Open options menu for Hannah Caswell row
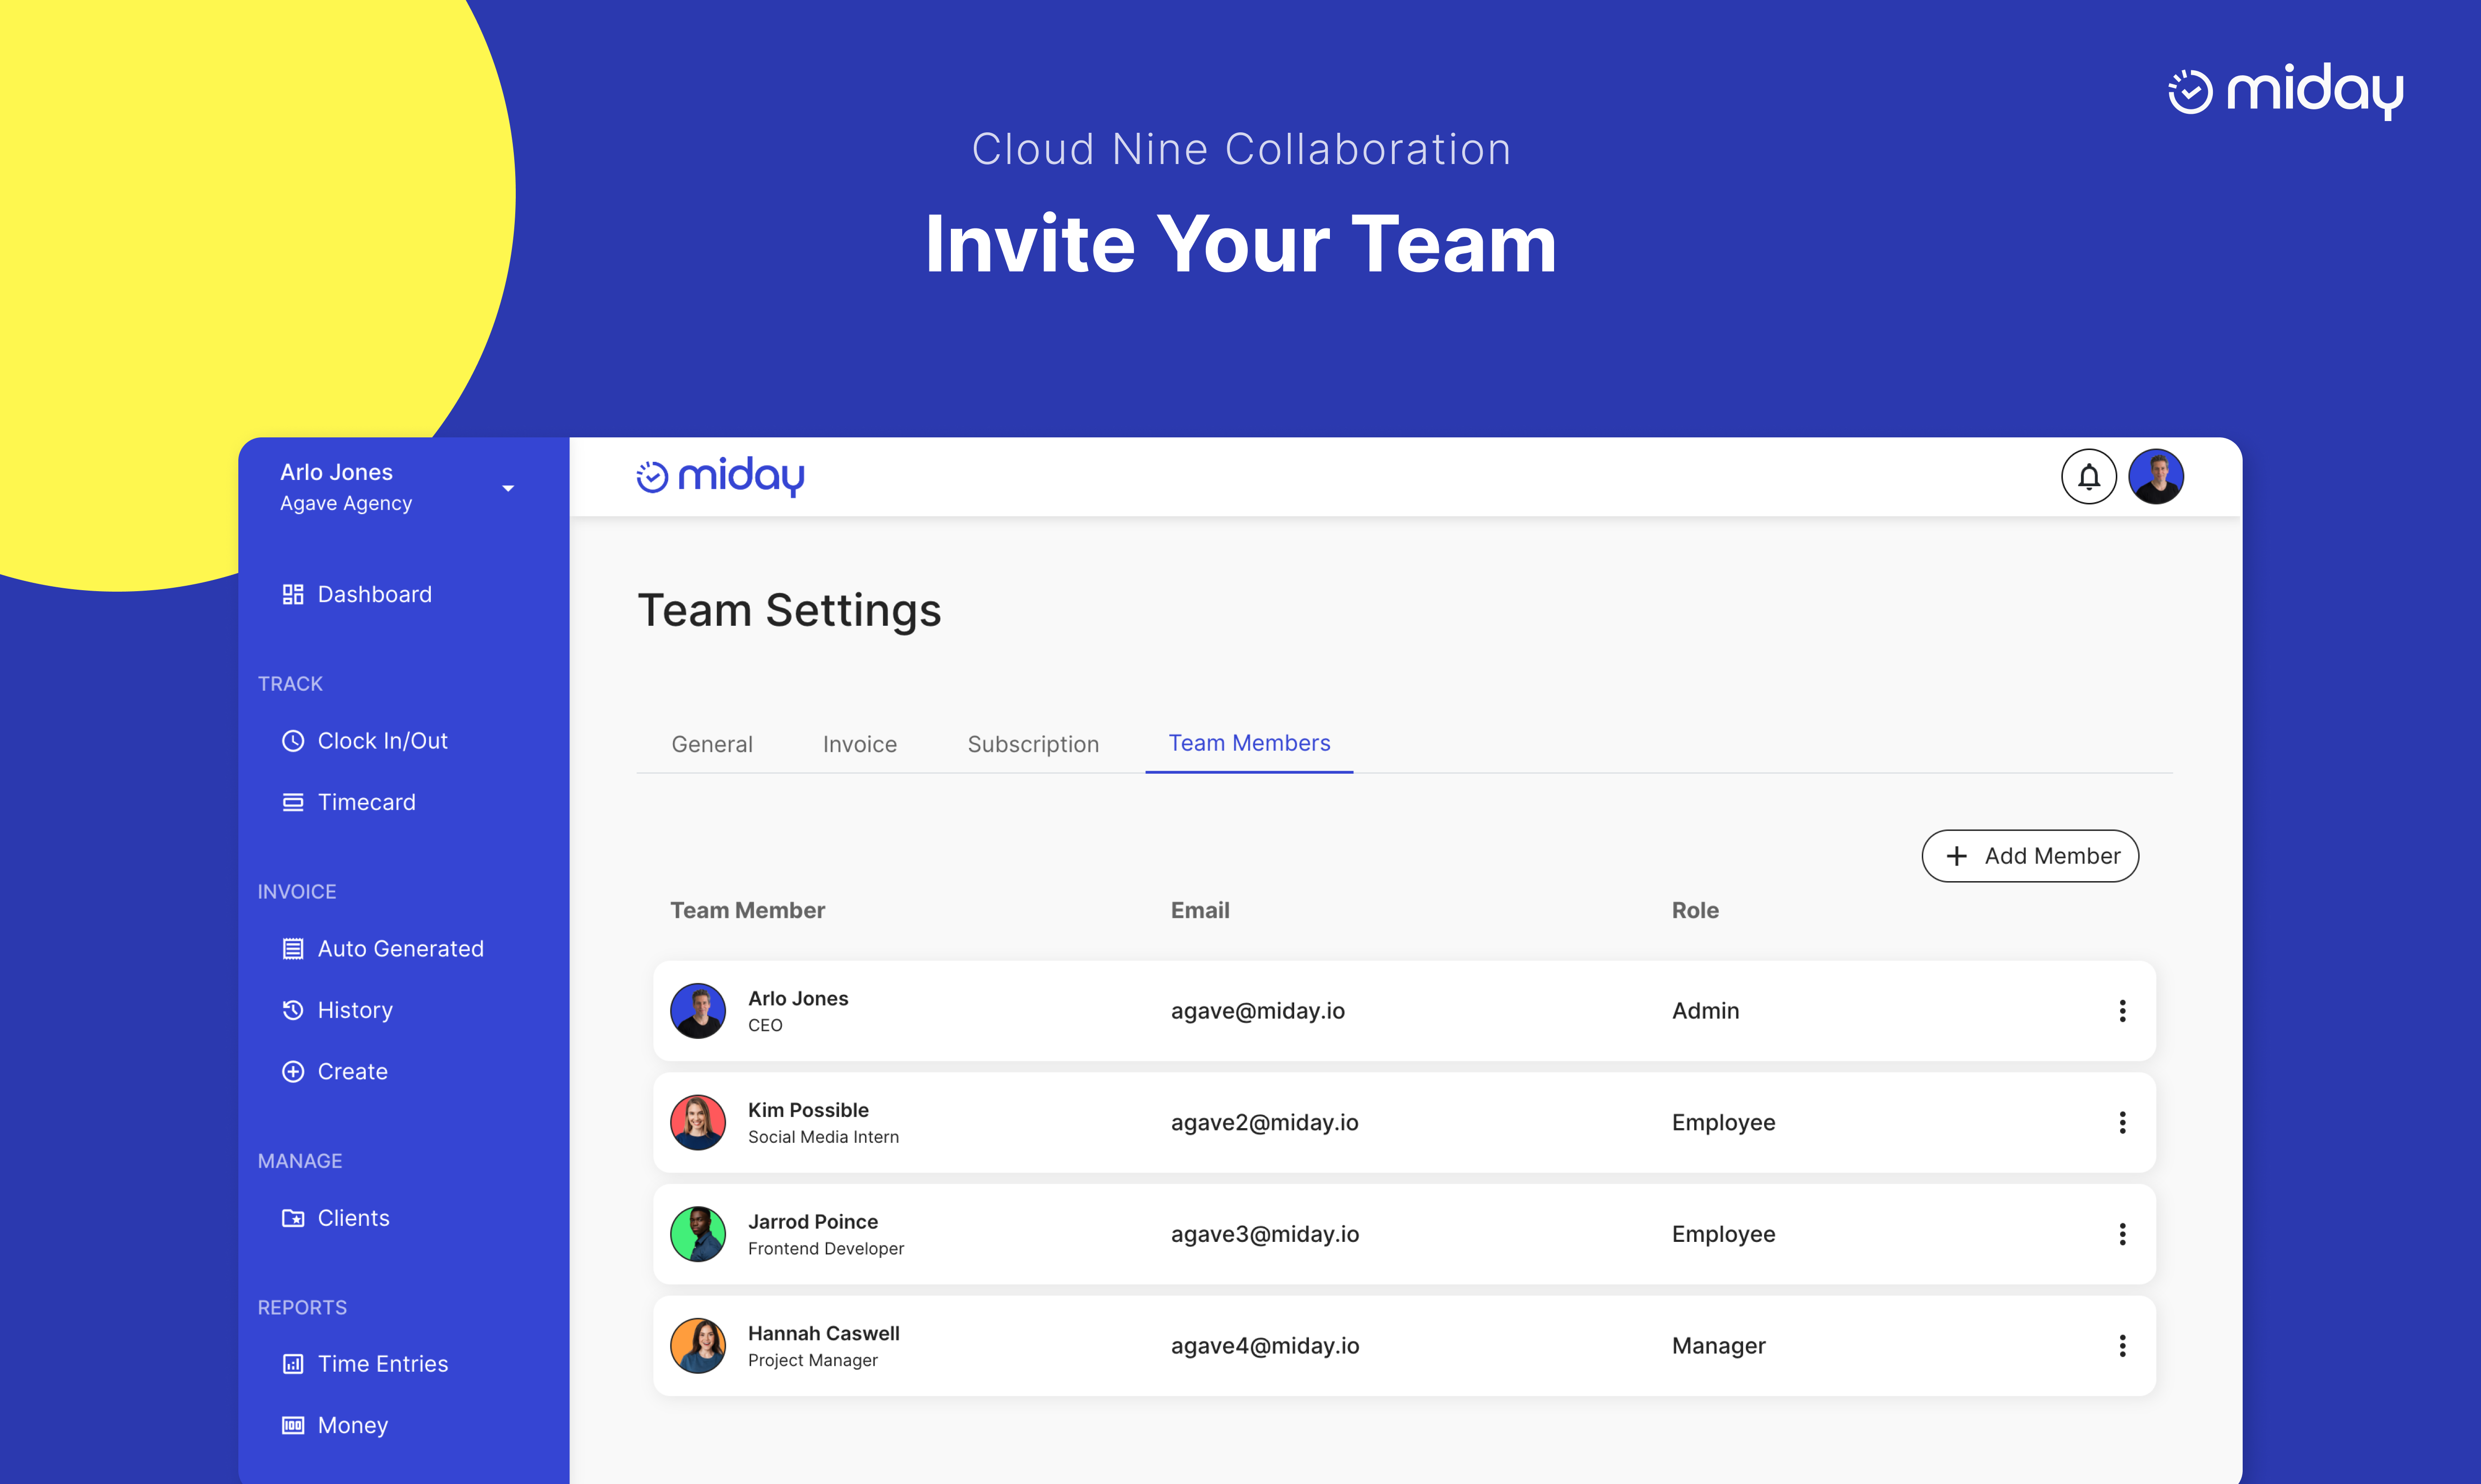The height and width of the screenshot is (1484, 2481). point(2122,1346)
